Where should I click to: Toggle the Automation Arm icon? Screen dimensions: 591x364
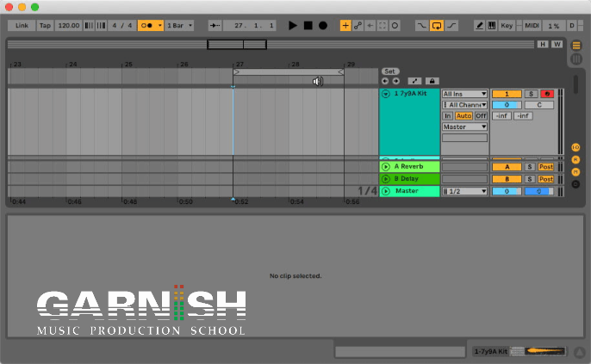pos(358,26)
